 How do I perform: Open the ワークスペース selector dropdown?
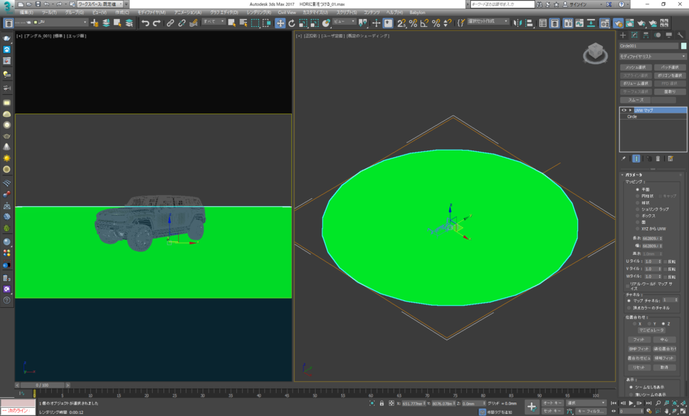click(x=100, y=4)
